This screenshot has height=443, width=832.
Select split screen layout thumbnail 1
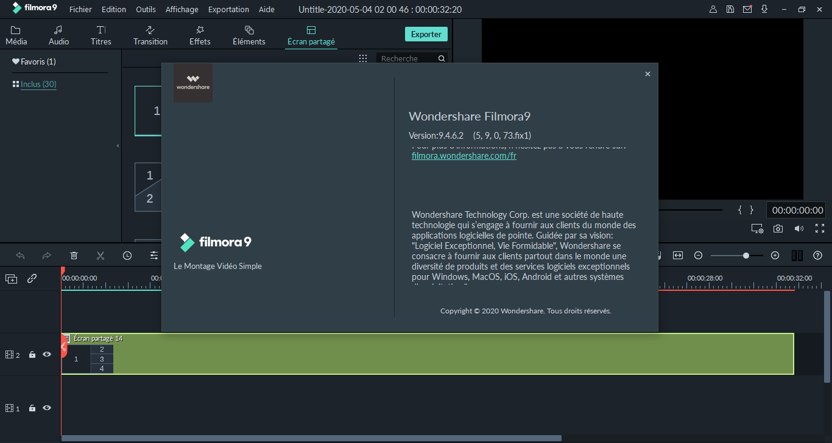point(148,111)
